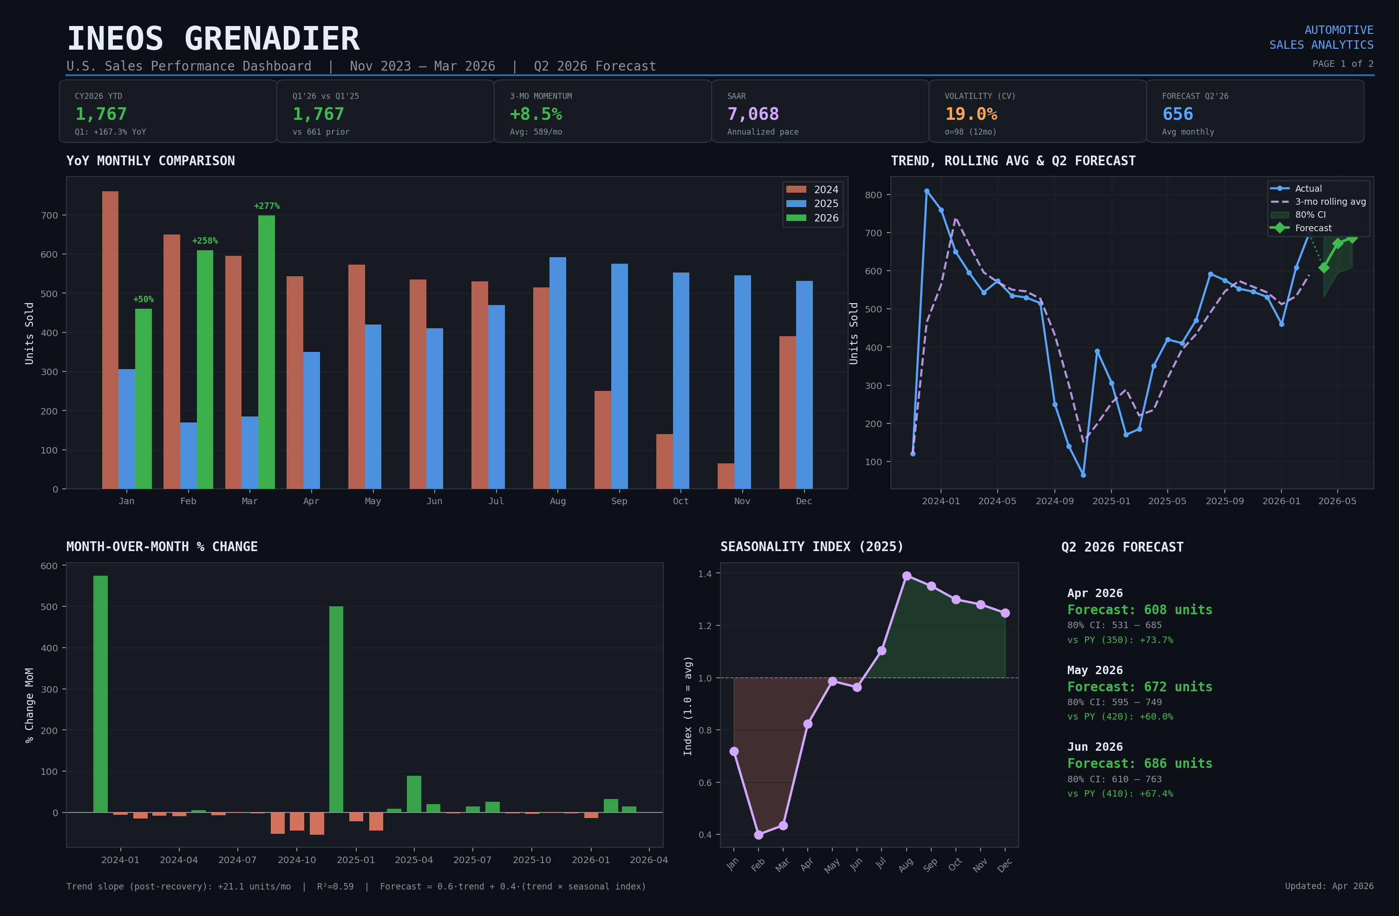
Task: Select the red January 2024 bar
Action: coord(110,339)
